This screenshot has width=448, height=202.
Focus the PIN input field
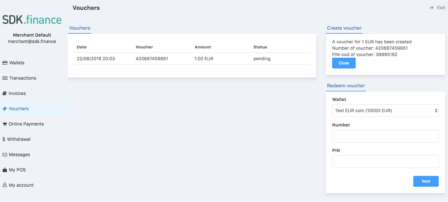pos(385,162)
